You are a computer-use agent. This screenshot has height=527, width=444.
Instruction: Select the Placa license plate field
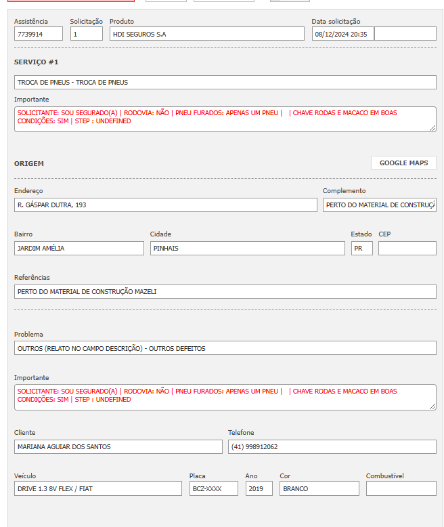(x=213, y=488)
